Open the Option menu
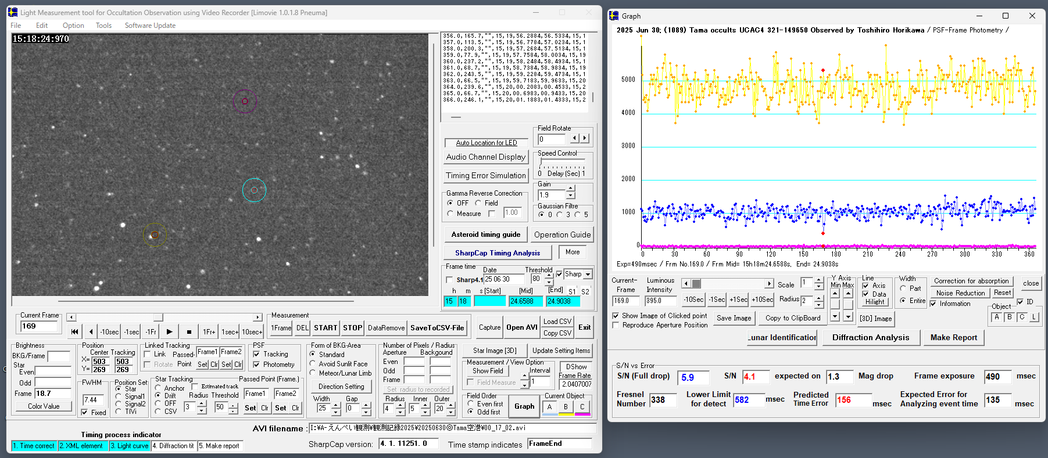 pyautogui.click(x=73, y=26)
